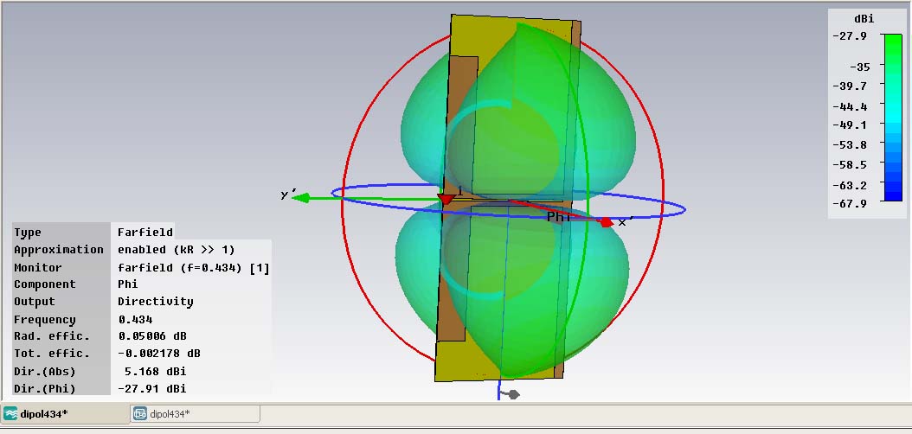This screenshot has width=912, height=434.
Task: Click the upper green farfield lobe
Action: pos(517,116)
